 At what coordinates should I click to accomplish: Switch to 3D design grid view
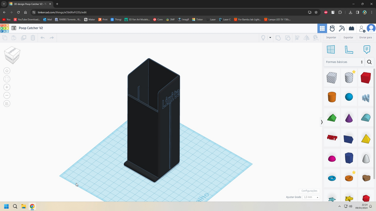[322, 28]
